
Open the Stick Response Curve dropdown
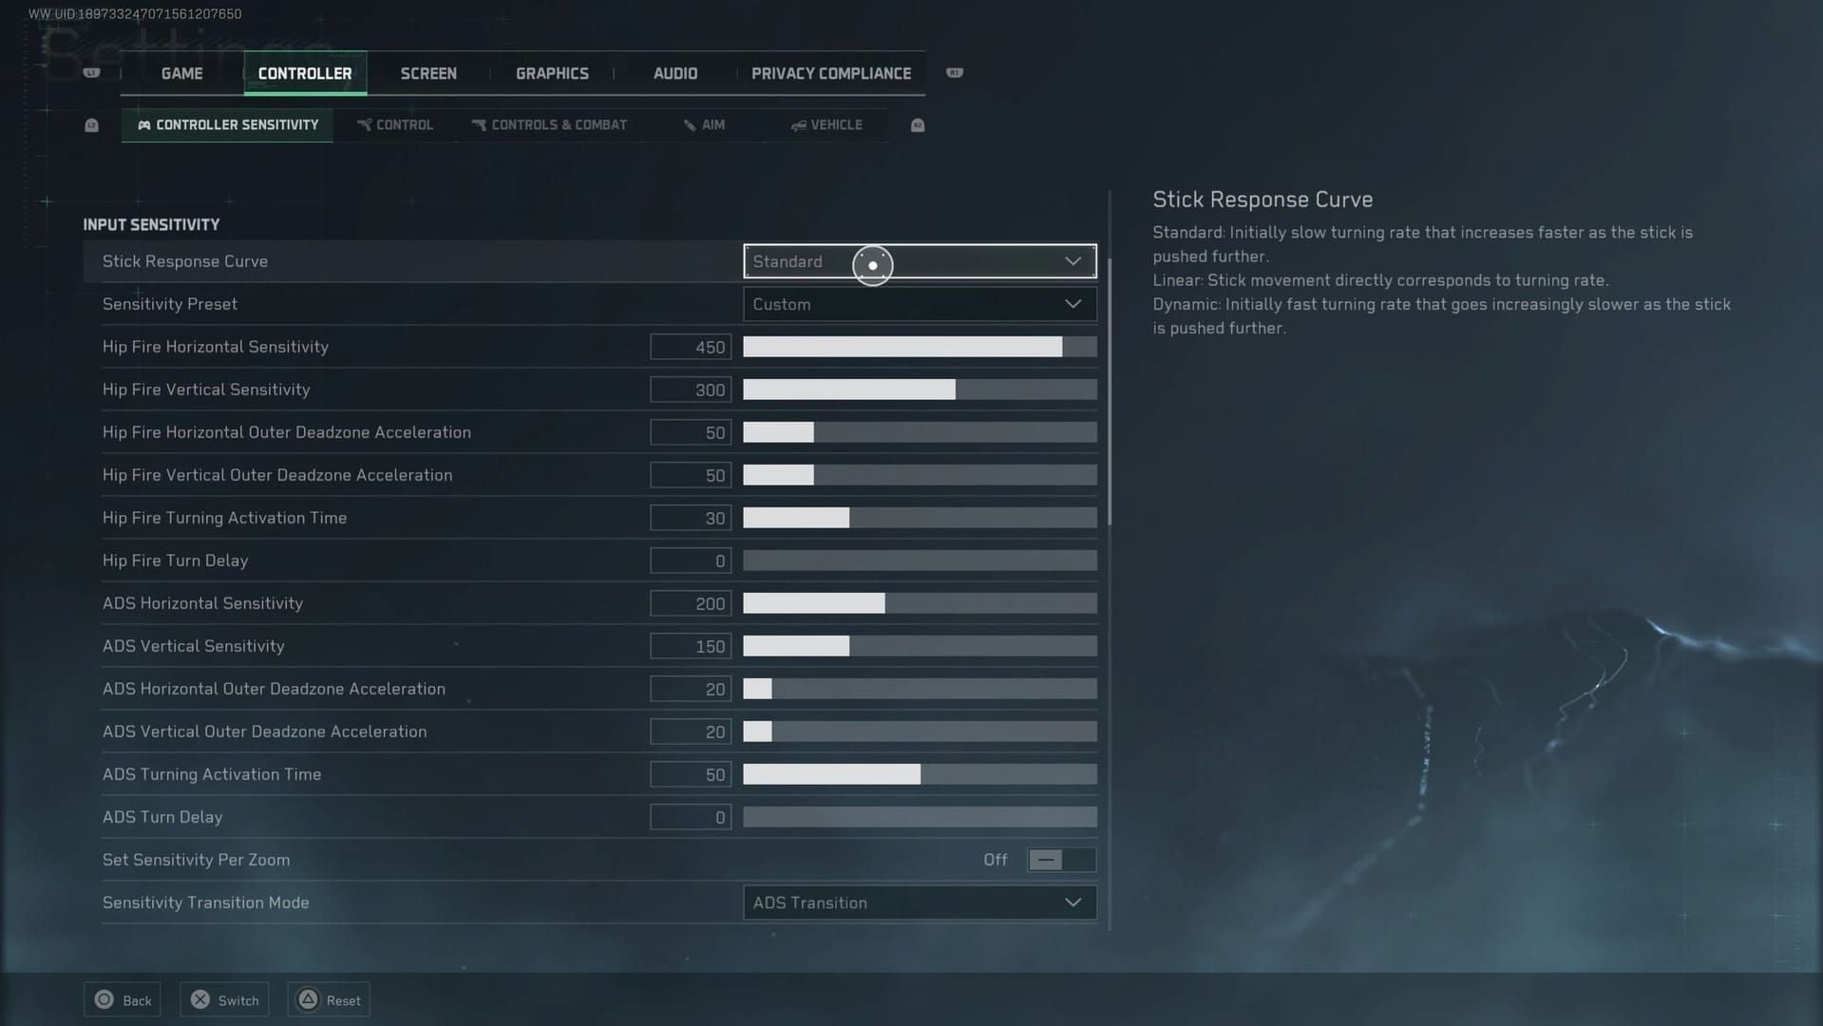click(x=918, y=261)
